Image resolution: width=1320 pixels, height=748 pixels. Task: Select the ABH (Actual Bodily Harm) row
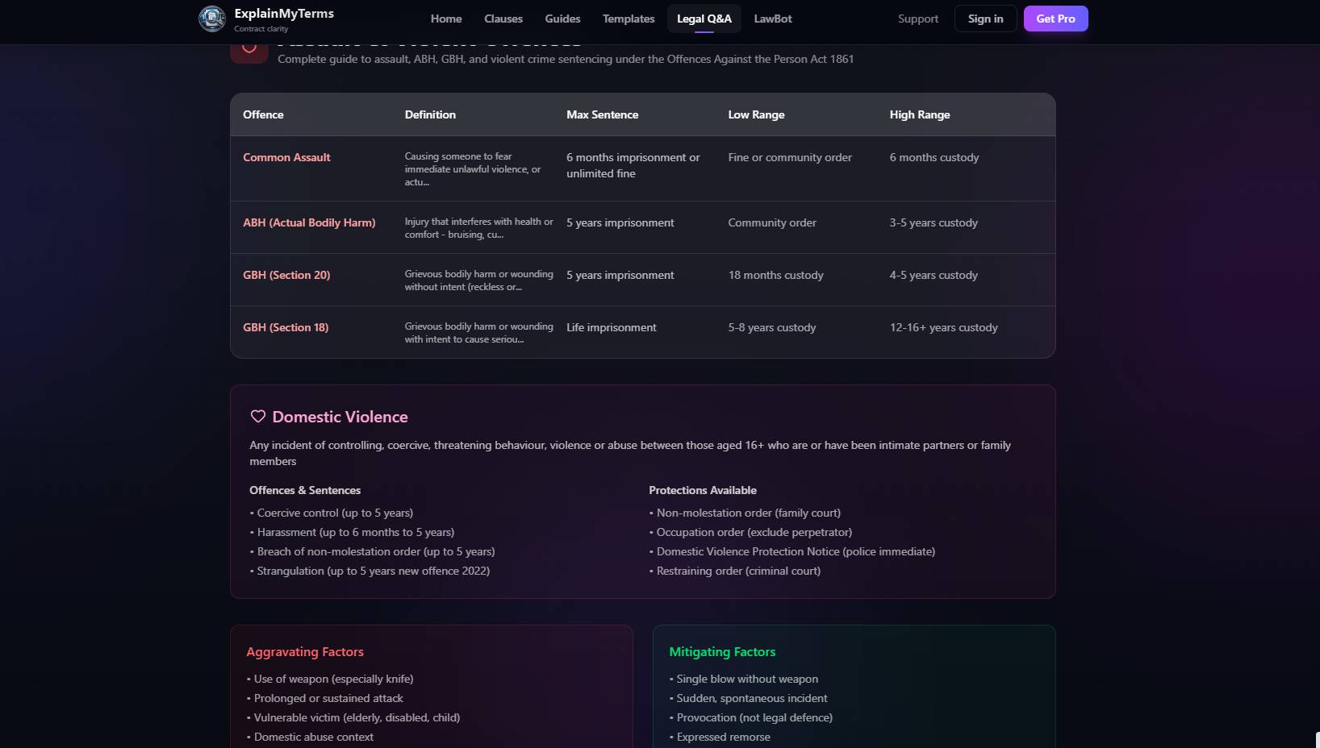pyautogui.click(x=309, y=222)
